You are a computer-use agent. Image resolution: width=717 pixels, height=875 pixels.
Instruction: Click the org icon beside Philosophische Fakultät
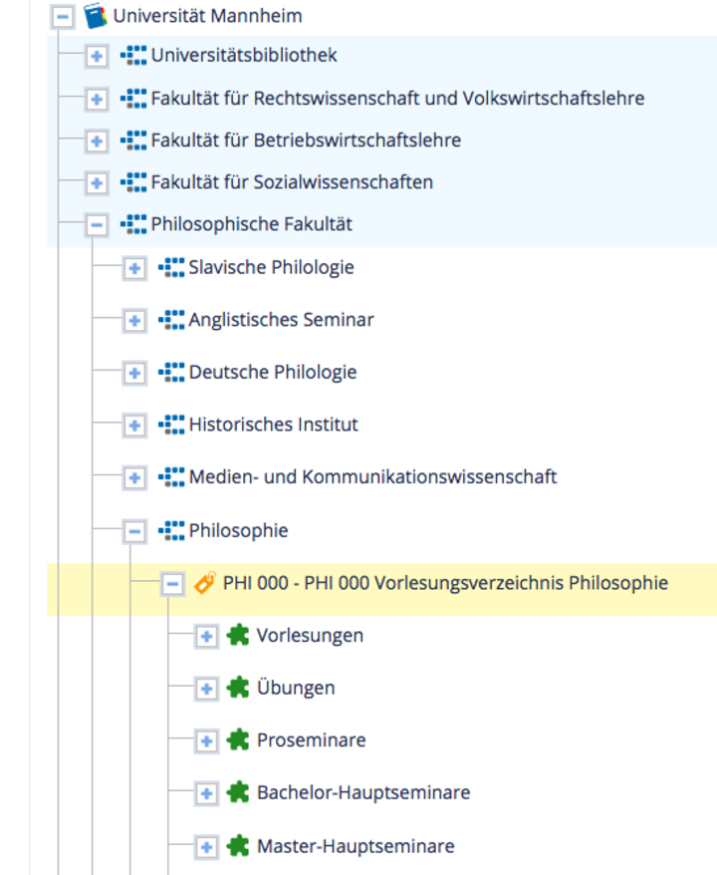pos(133,224)
